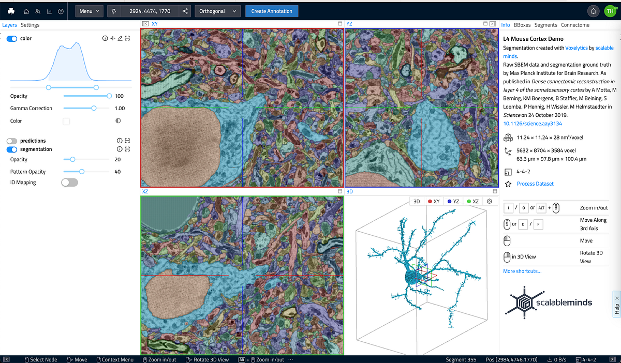Click the bar chart statistics icon
621x363 pixels.
pyautogui.click(x=49, y=11)
